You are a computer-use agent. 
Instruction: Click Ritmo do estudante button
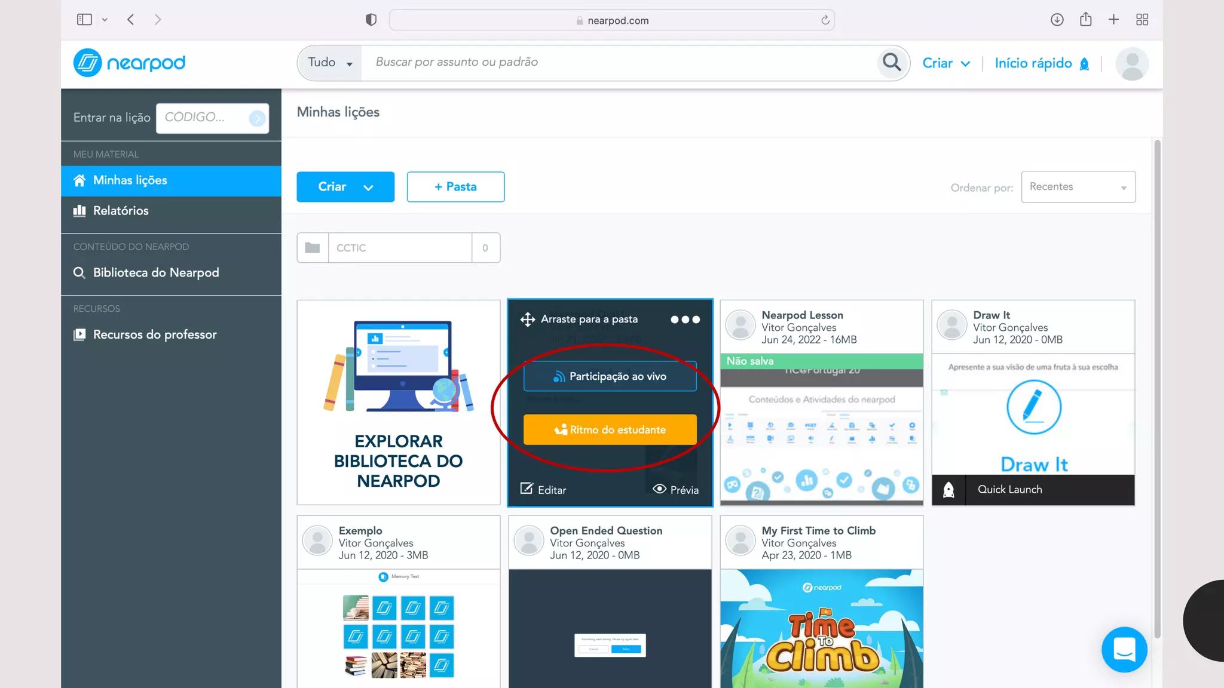610,430
